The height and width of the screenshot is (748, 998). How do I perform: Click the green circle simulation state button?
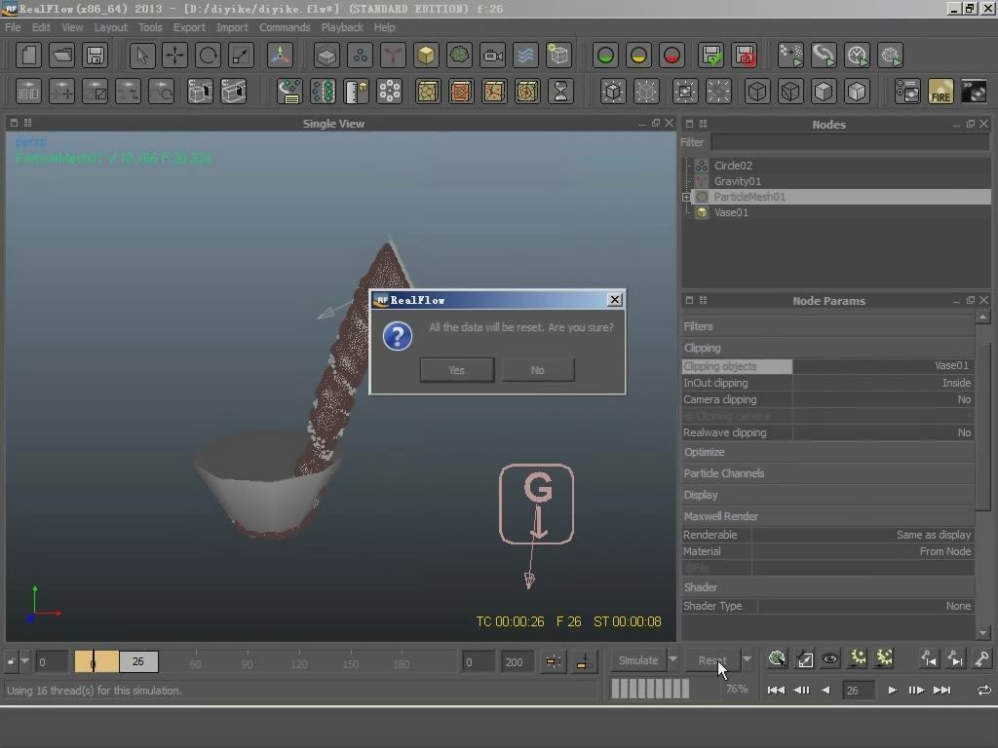coord(605,56)
